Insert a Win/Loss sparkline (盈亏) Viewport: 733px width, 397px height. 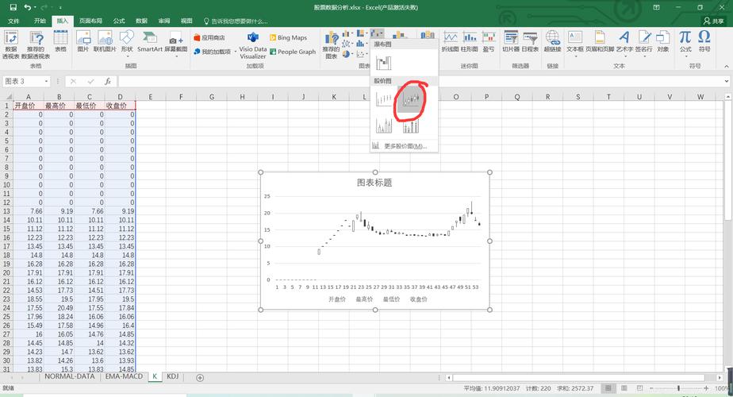(x=489, y=41)
